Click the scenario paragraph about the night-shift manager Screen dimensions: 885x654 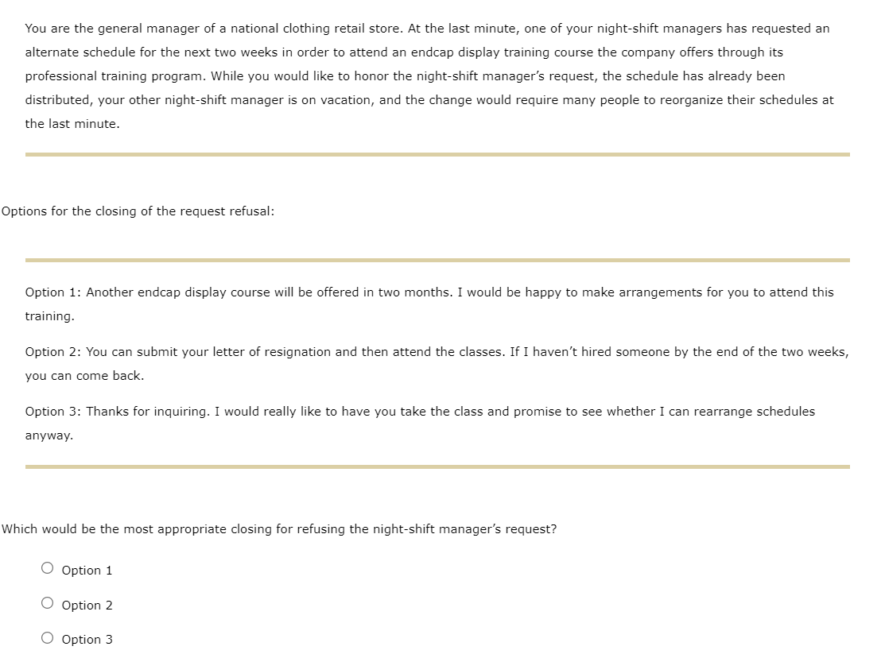[x=429, y=75]
